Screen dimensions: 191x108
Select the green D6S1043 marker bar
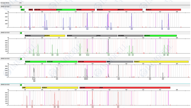(161, 36)
